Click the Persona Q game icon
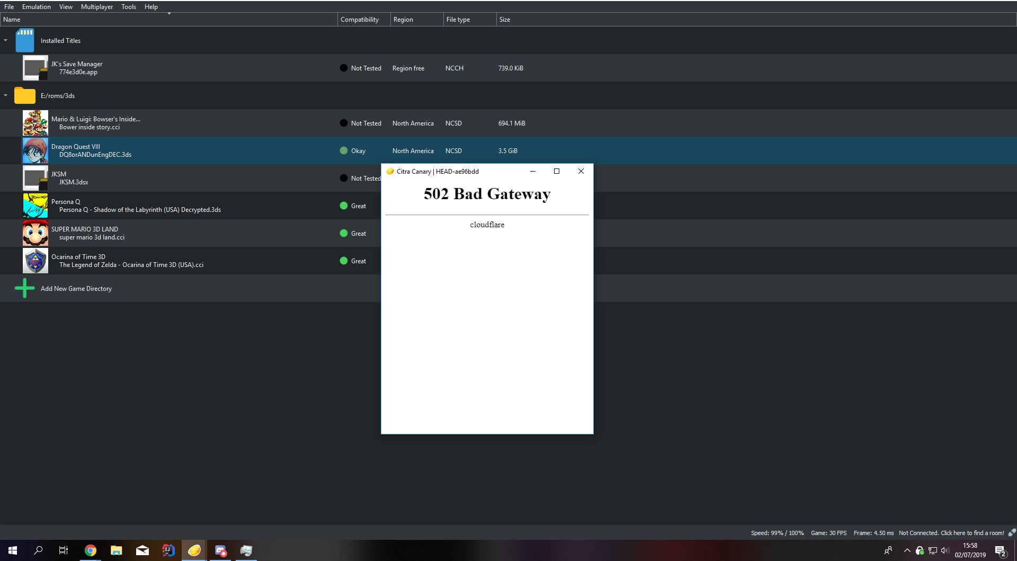This screenshot has width=1017, height=561. 35,206
